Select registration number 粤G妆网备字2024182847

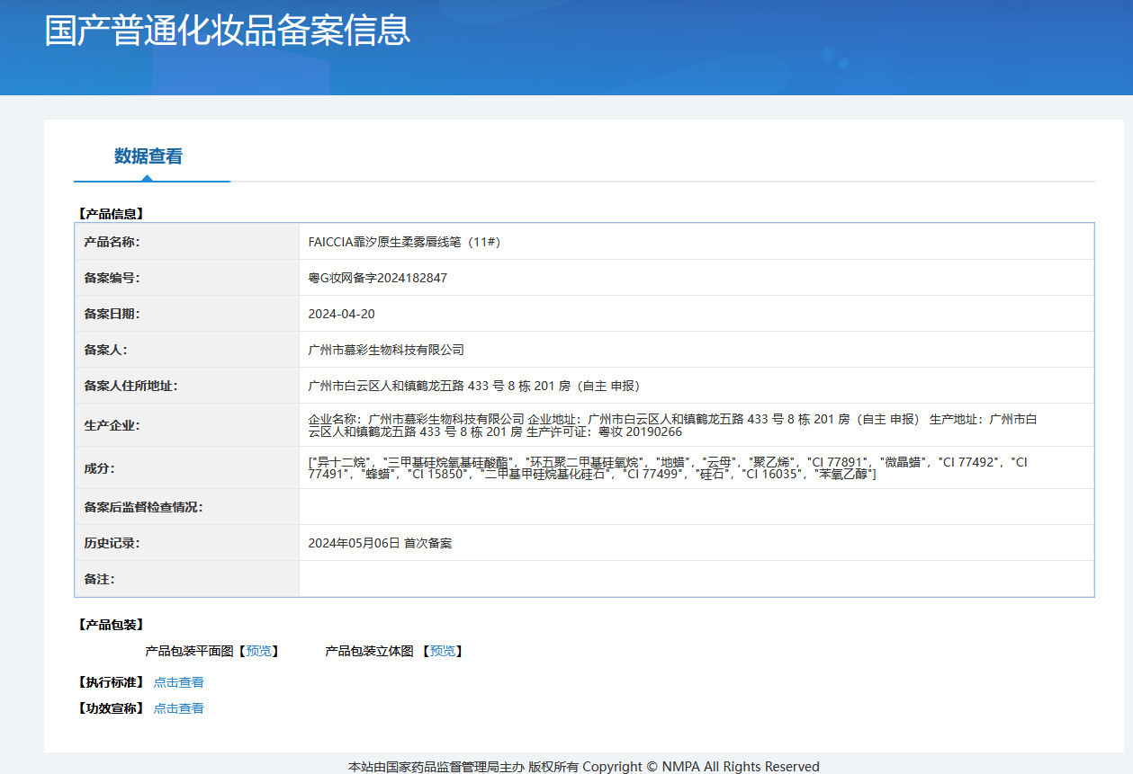pos(377,278)
